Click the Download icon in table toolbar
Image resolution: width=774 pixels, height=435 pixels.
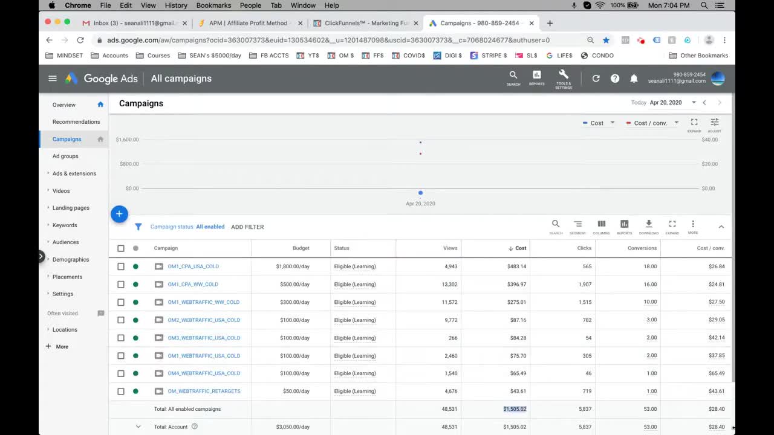[649, 224]
